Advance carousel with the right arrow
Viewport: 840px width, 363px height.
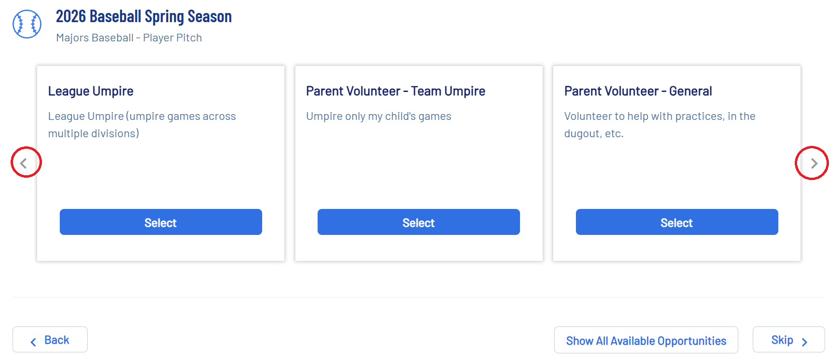[813, 163]
